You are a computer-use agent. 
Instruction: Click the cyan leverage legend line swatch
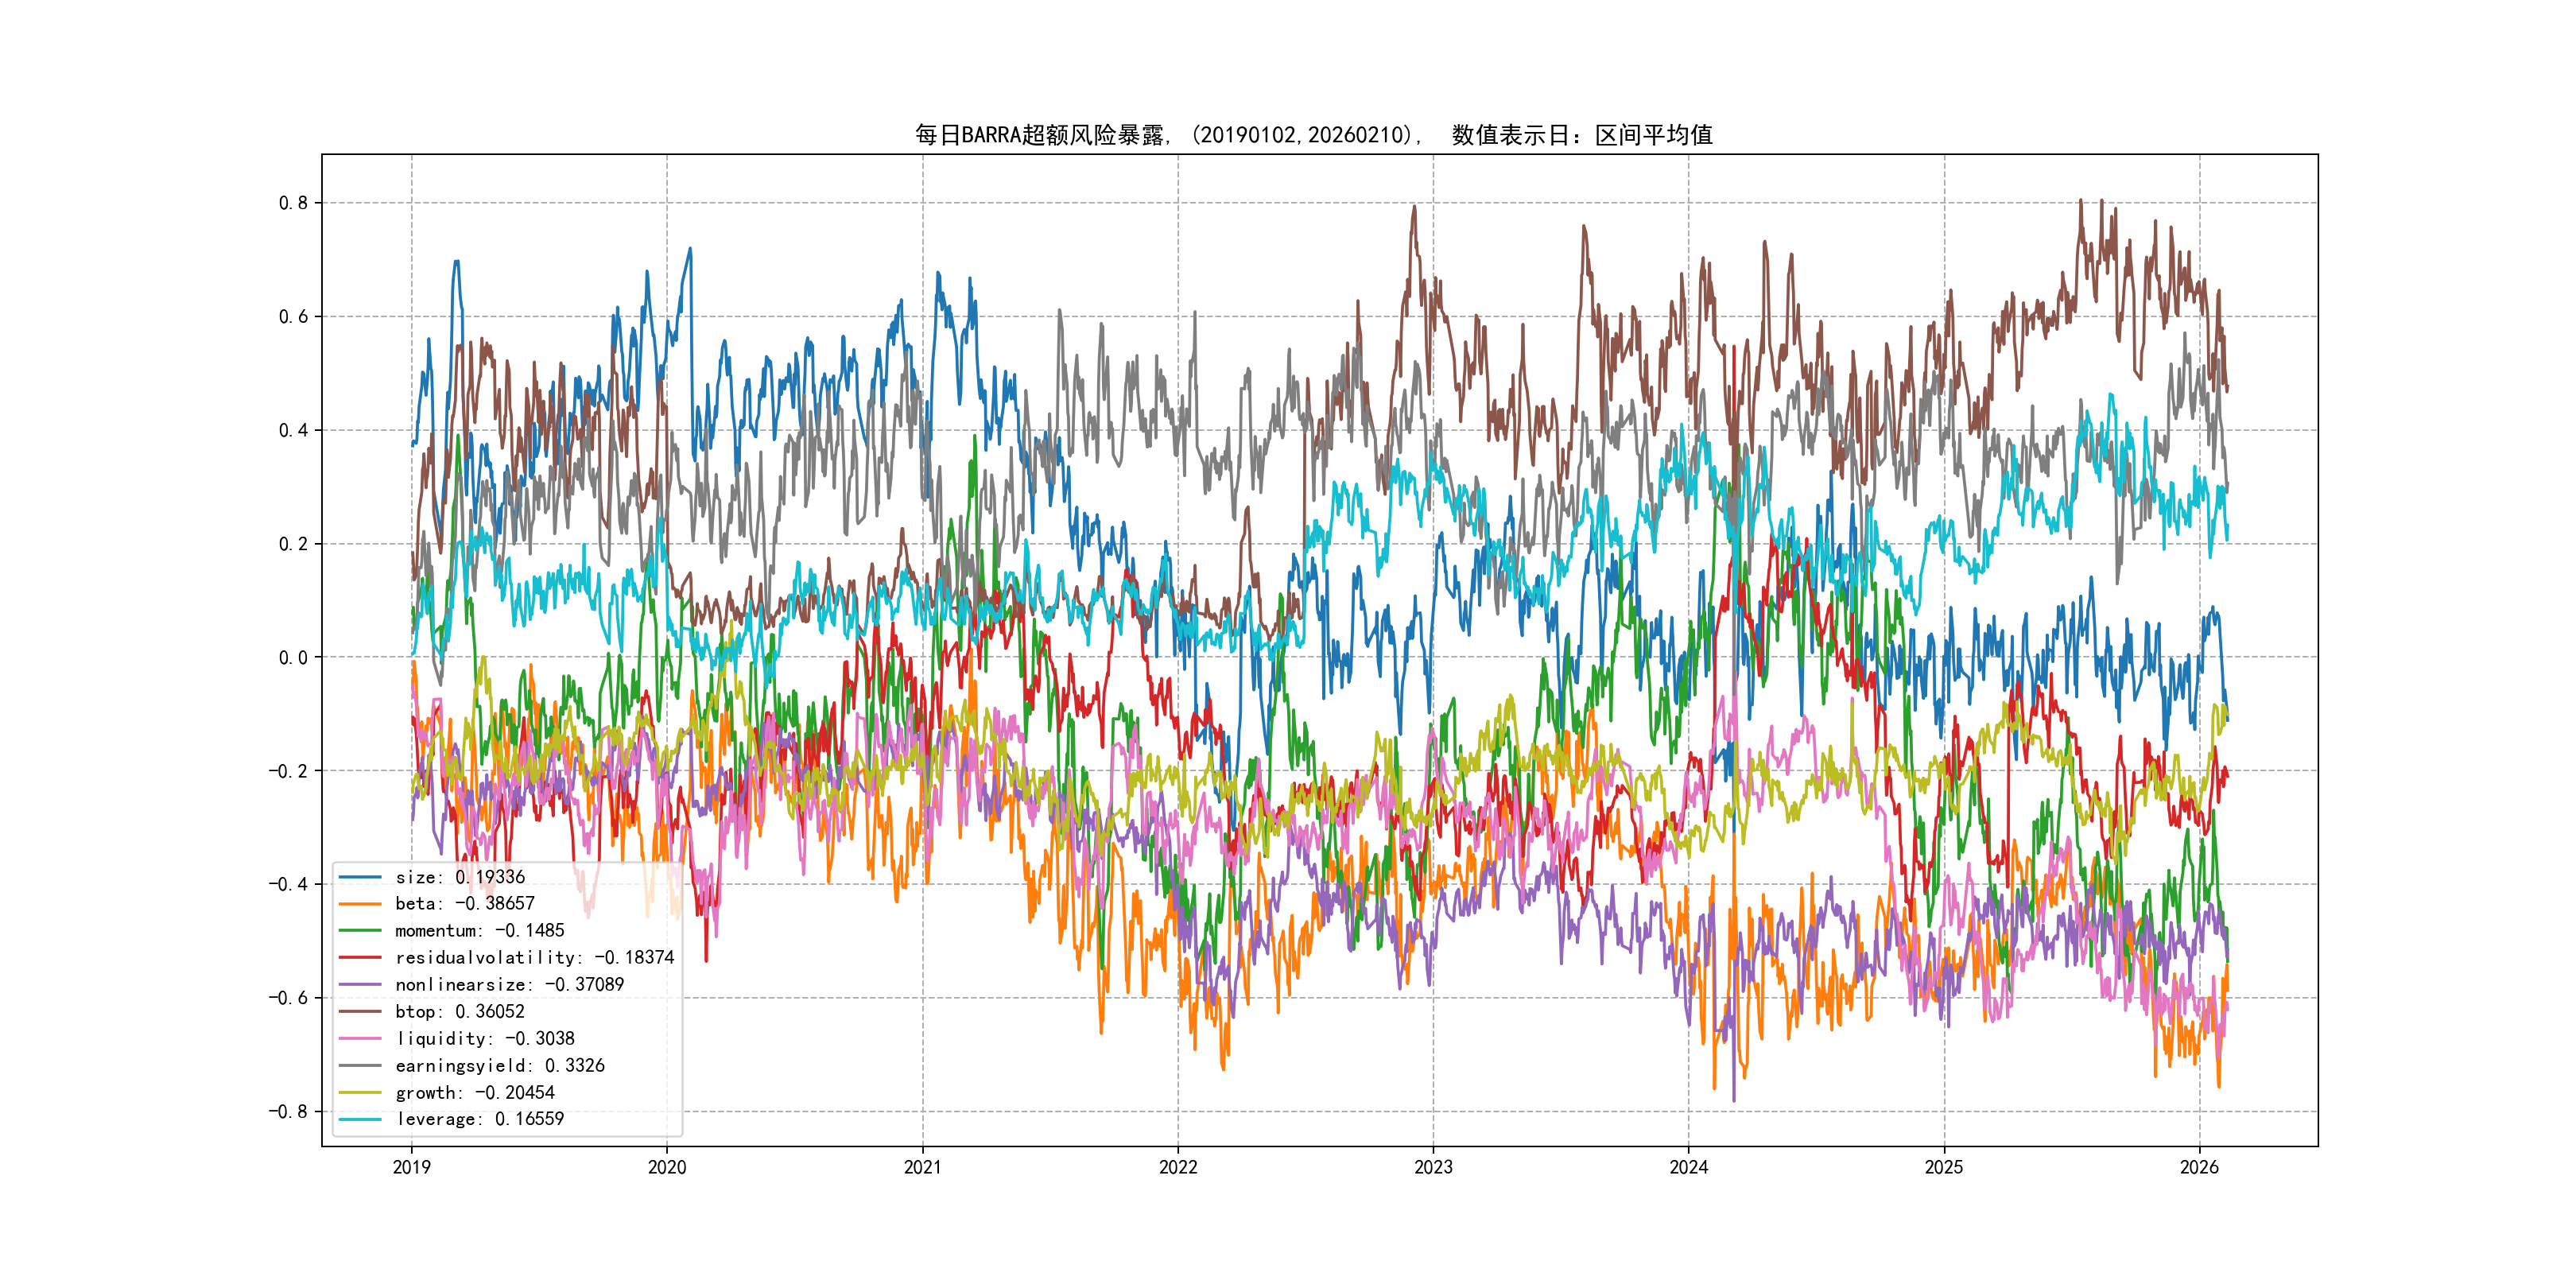pyautogui.click(x=360, y=1119)
